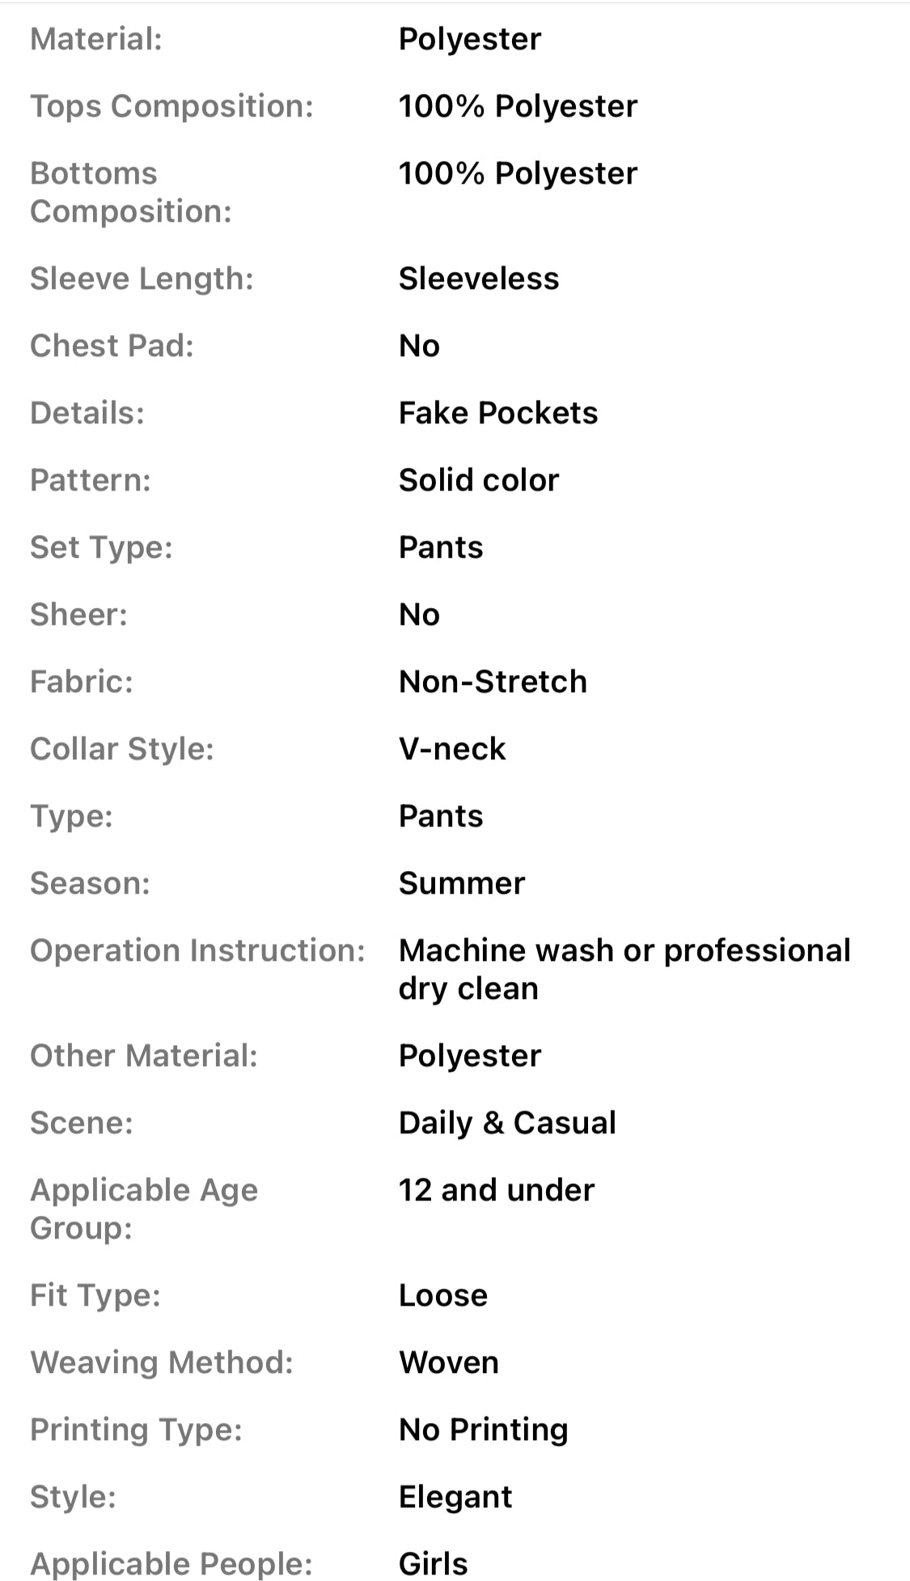Click the "Tops Composition:" label
Screen dimensions: 910x1581
(171, 106)
